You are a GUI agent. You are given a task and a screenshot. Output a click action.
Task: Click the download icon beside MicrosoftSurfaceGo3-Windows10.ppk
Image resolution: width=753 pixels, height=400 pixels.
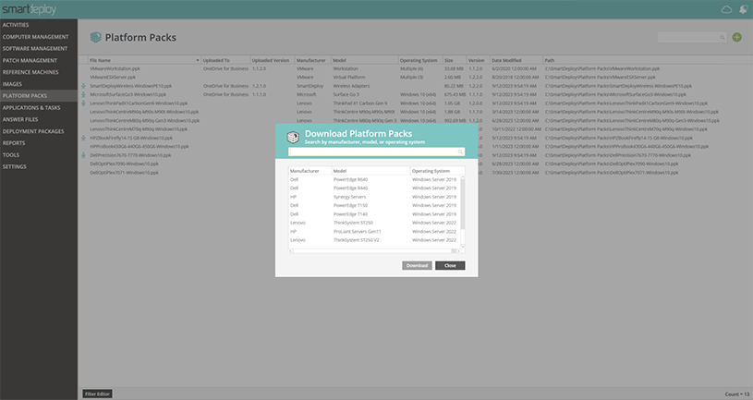(83, 94)
